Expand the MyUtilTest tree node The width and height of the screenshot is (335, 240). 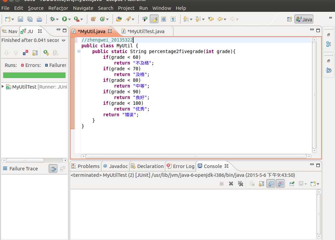click(3, 86)
